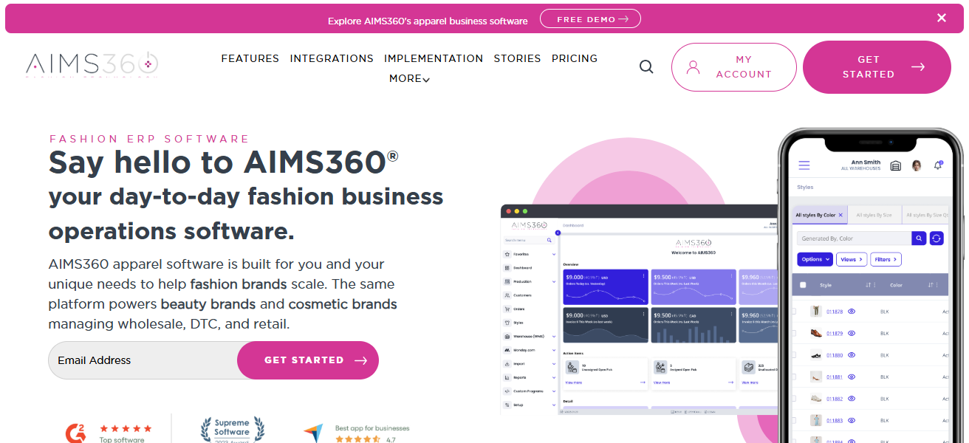The image size is (969, 443).
Task: Click the Monday.com icon in the sidebar
Action: 507,350
